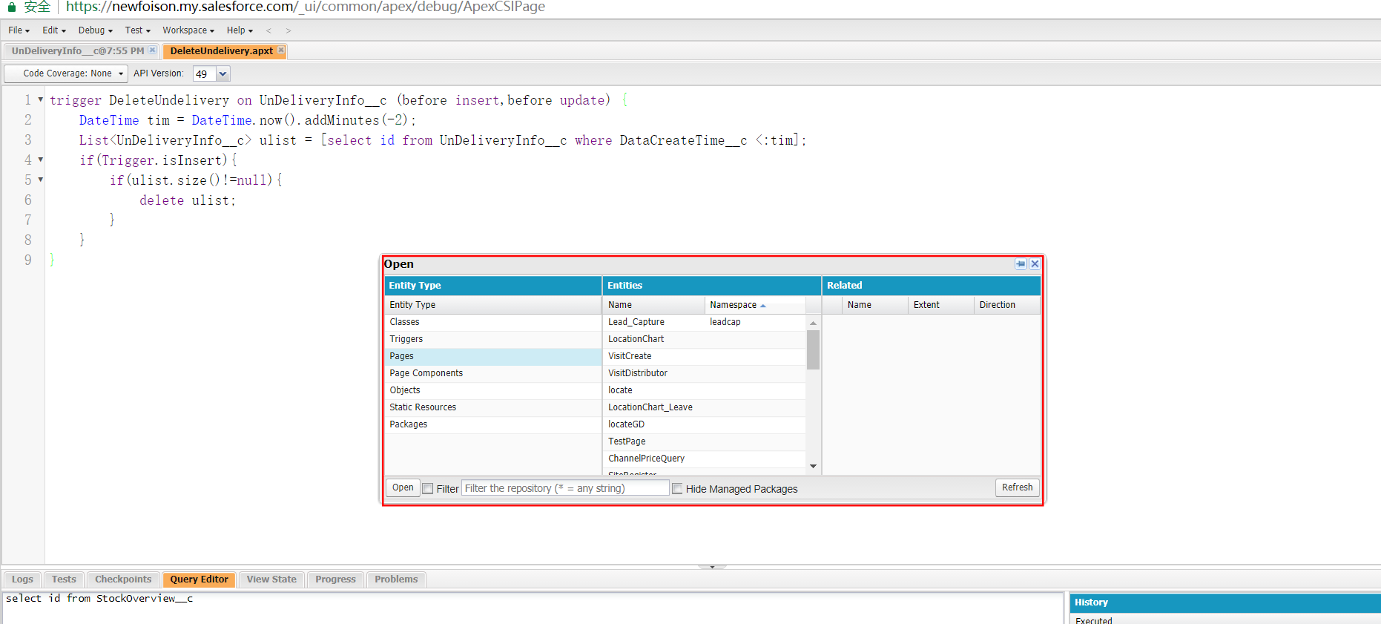Click the Refresh button

pos(1017,487)
